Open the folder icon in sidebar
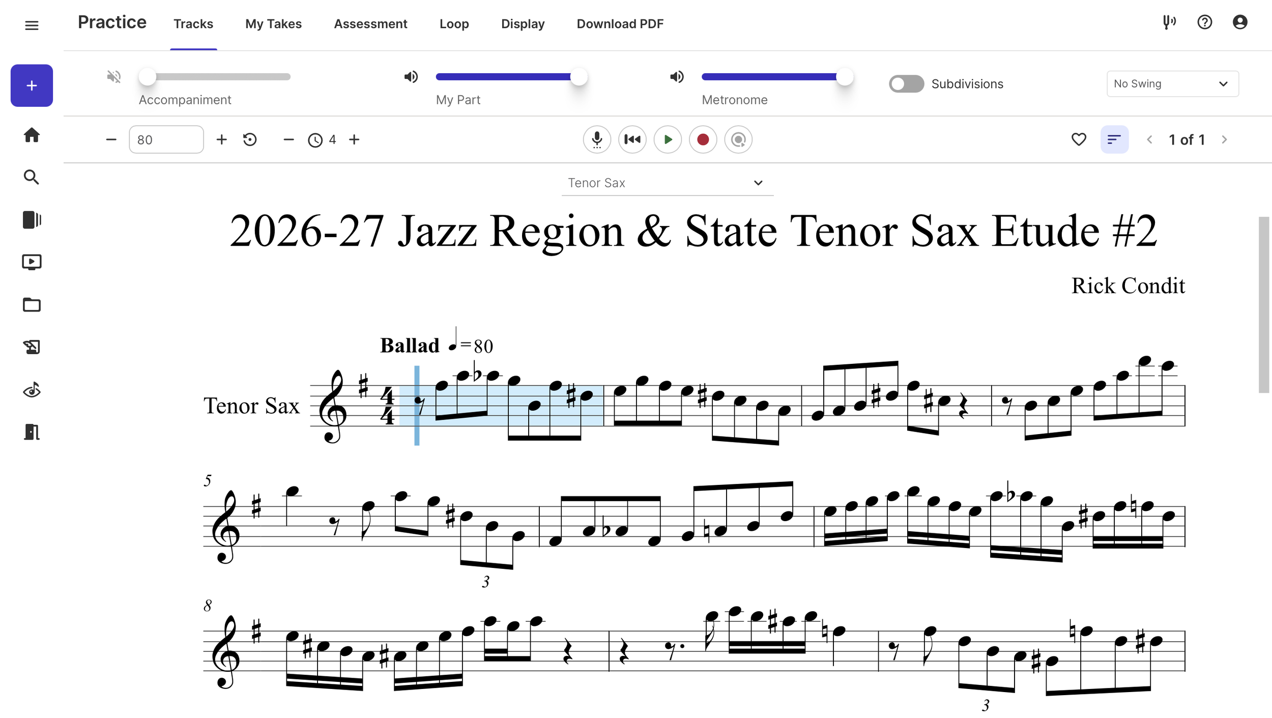Image resolution: width=1272 pixels, height=718 pixels. pyautogui.click(x=32, y=305)
